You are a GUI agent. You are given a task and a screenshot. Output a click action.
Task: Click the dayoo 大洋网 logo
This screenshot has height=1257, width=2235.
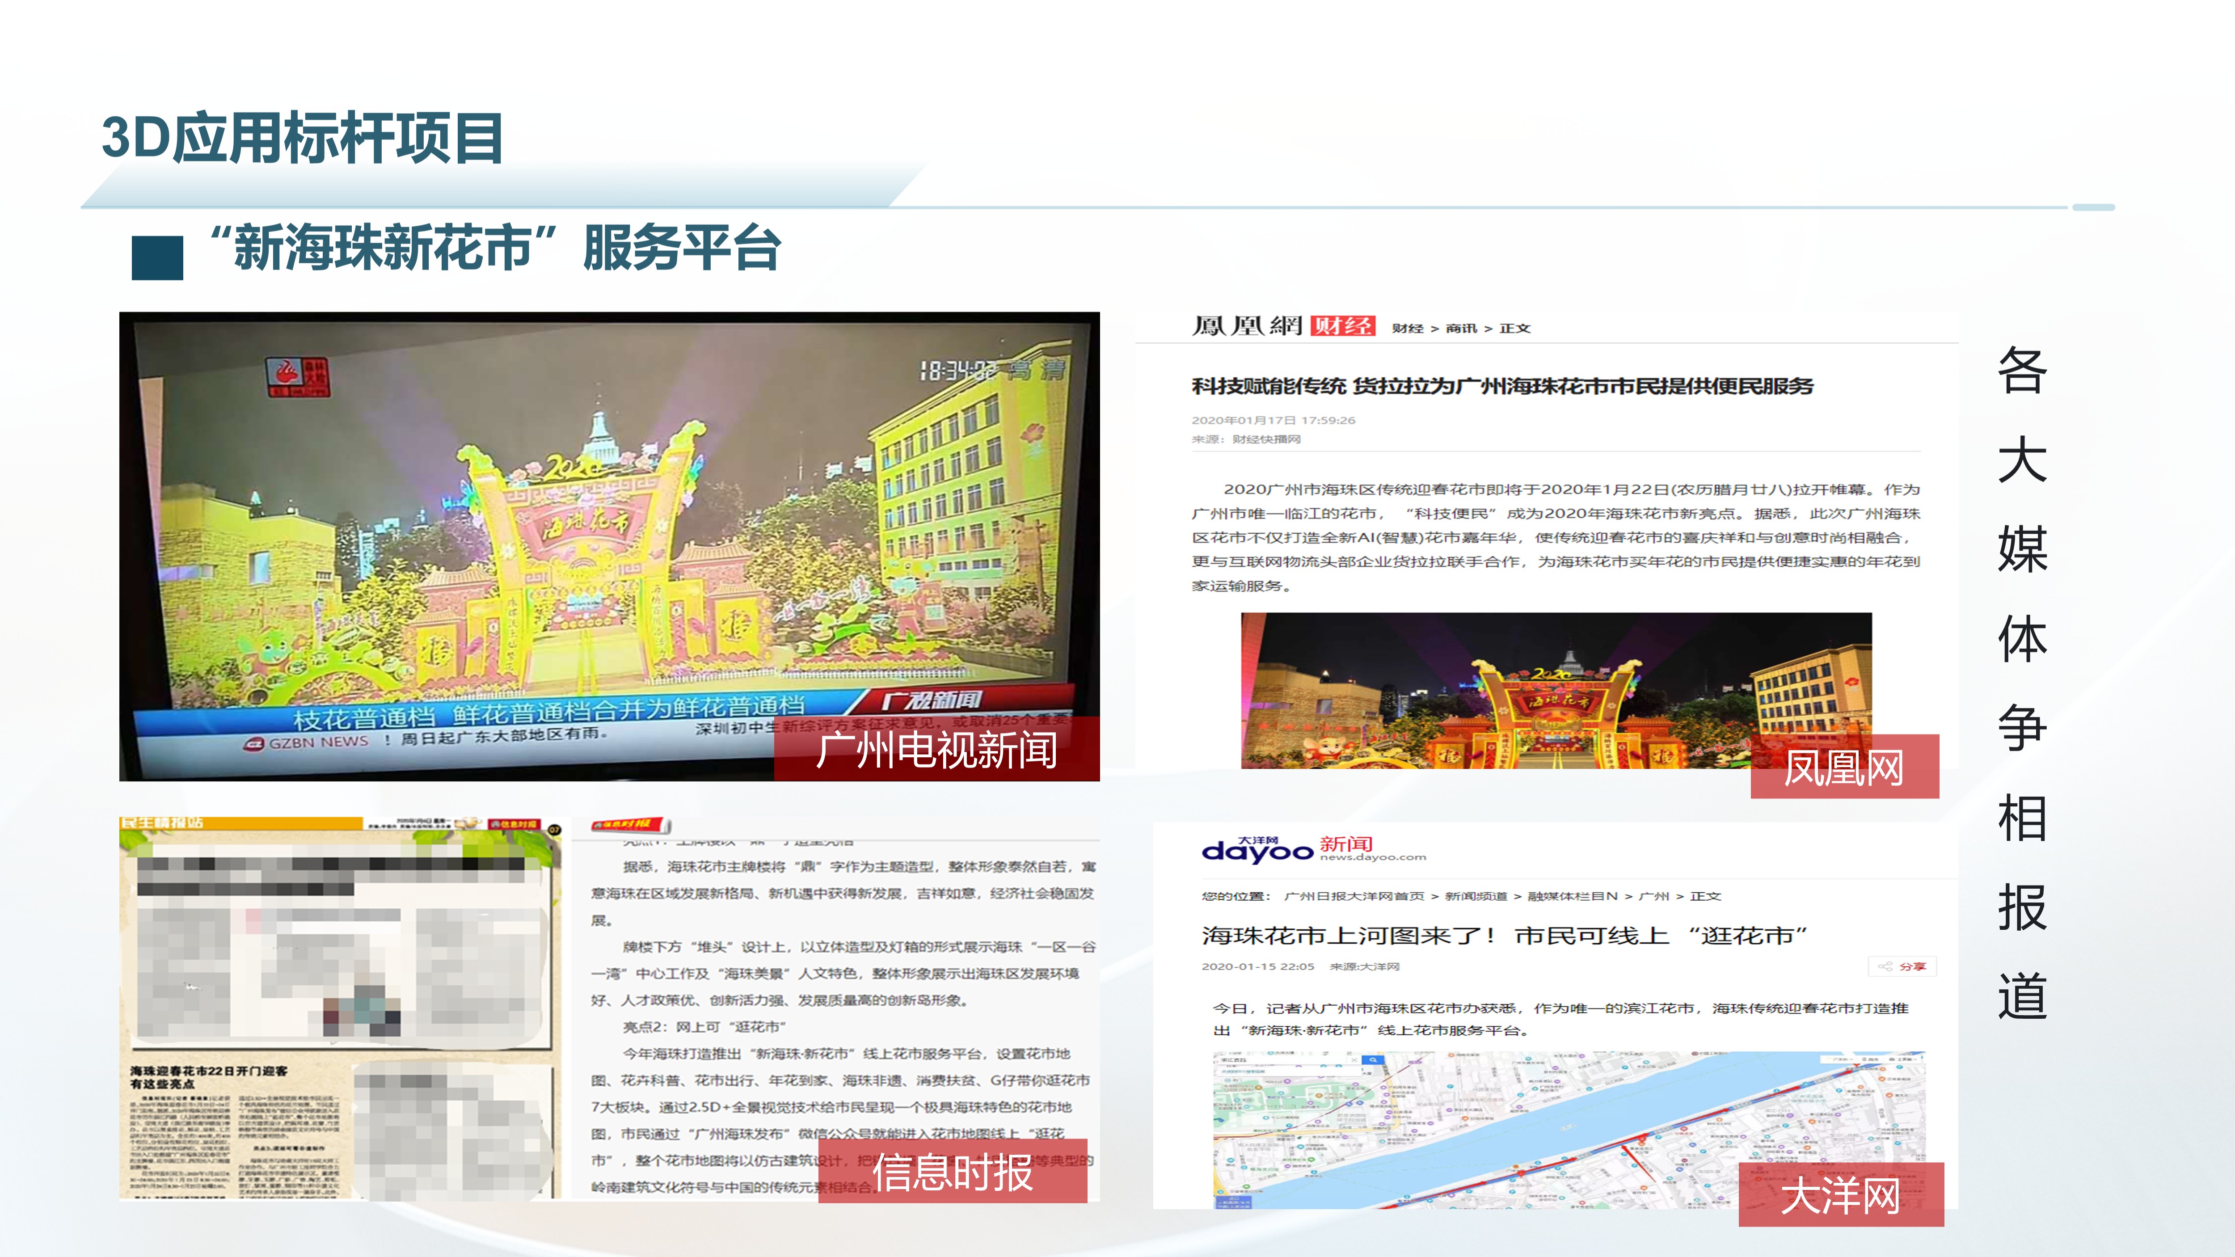[1257, 850]
